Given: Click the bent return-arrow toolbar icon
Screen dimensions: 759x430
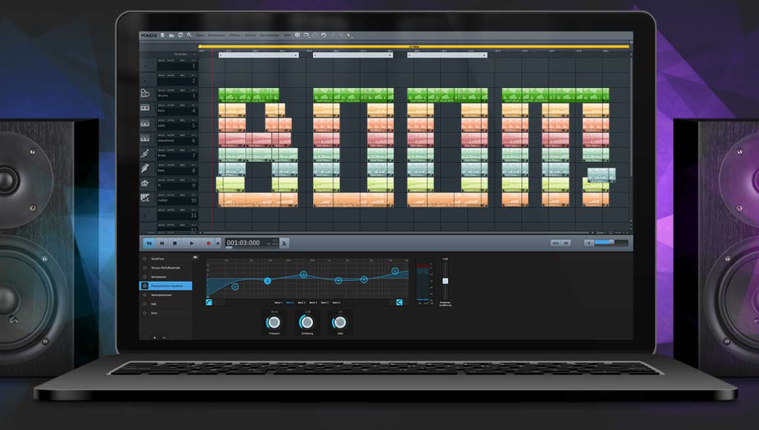Looking at the screenshot, I should (x=306, y=36).
